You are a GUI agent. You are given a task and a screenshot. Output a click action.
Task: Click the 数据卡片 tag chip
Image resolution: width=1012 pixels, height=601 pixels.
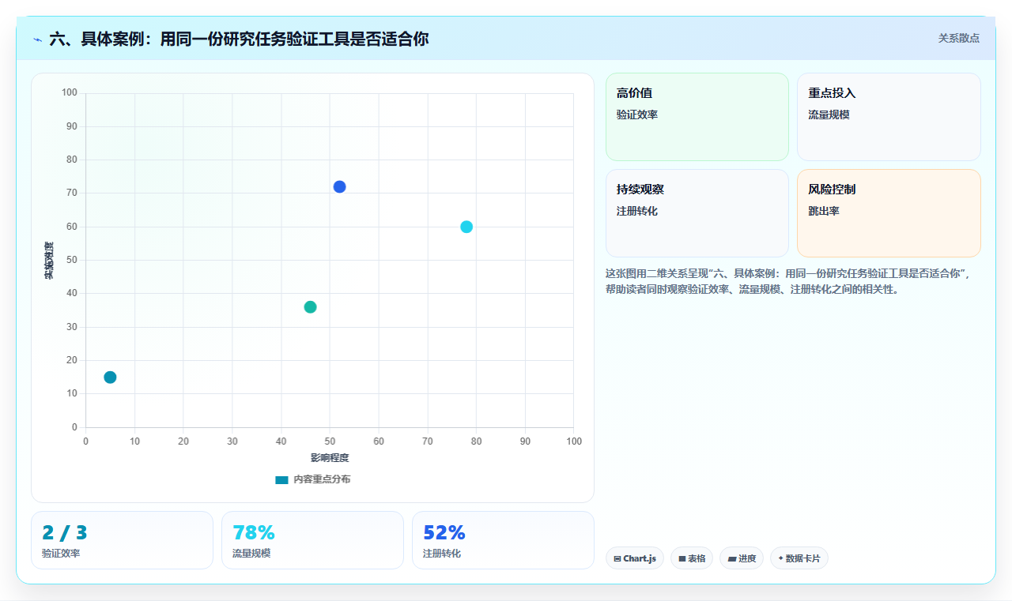pos(799,558)
